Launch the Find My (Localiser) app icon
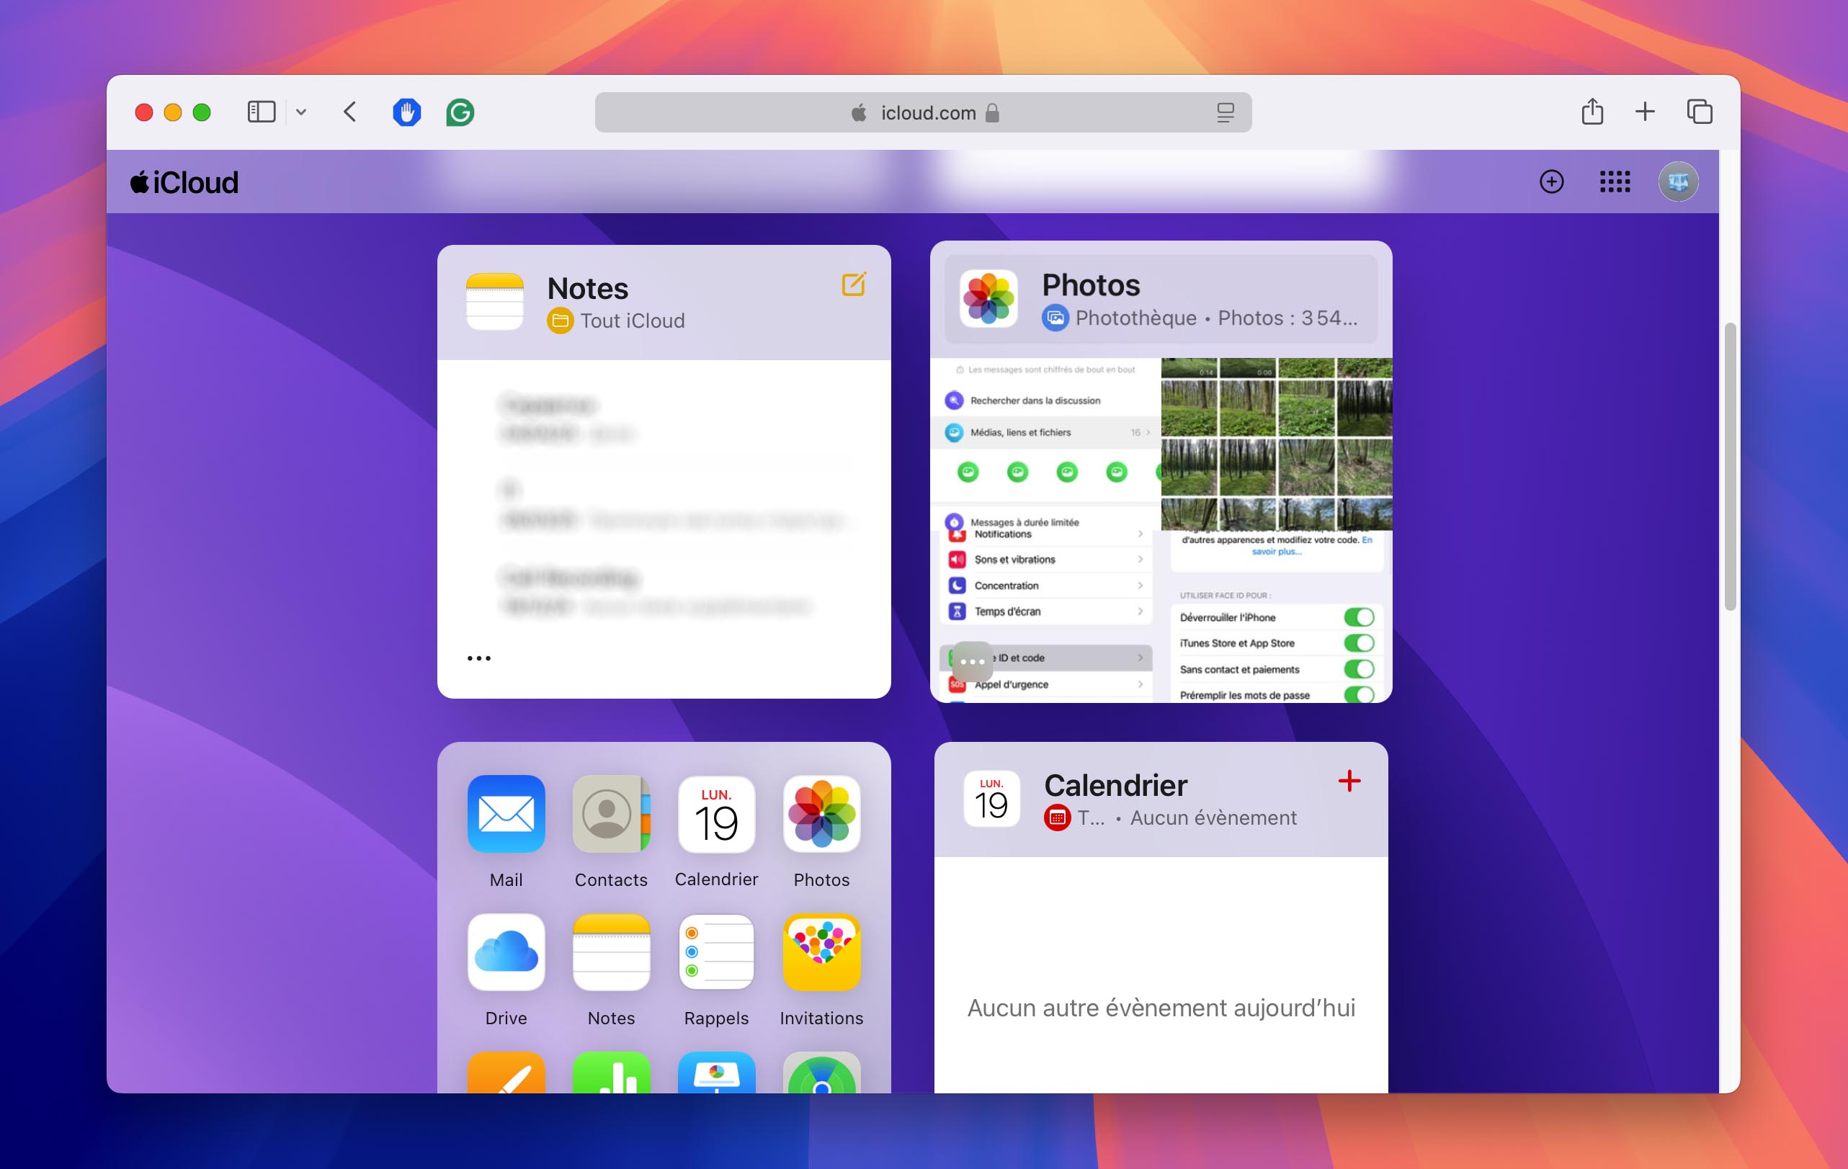Viewport: 1848px width, 1169px height. [822, 1072]
